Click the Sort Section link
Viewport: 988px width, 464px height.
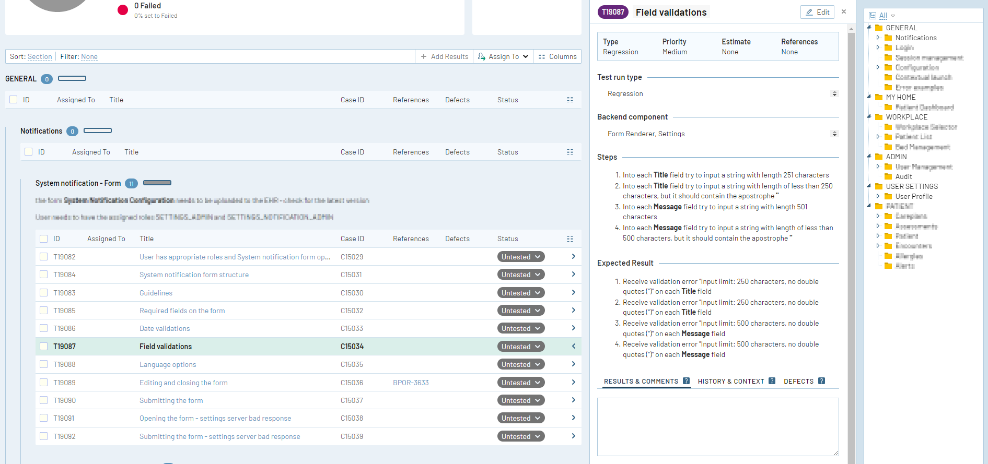[x=40, y=56]
